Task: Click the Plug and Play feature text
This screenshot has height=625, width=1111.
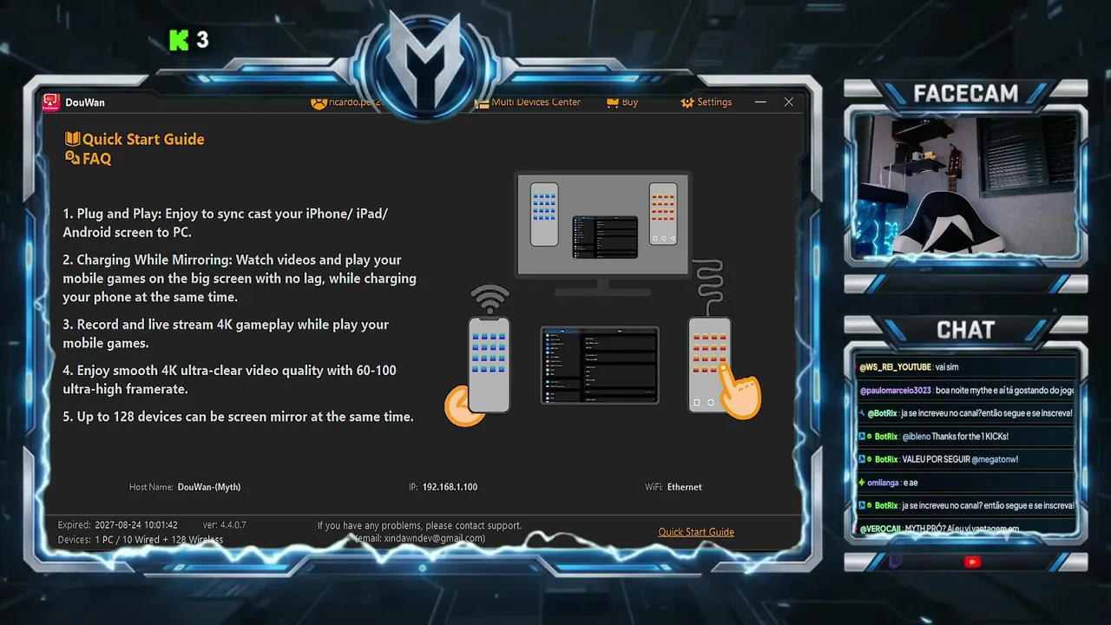Action: tap(226, 223)
